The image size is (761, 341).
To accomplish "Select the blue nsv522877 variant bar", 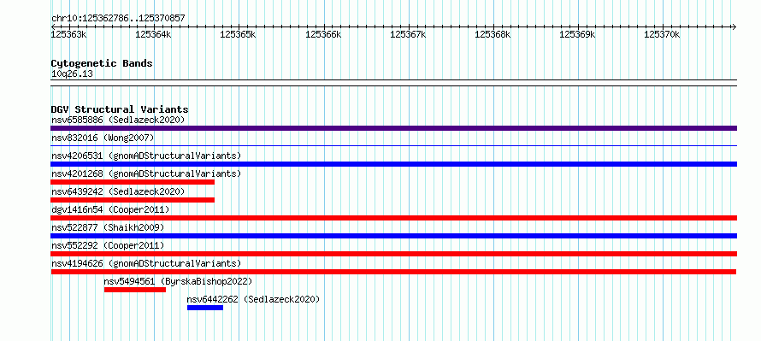I will point(393,236).
